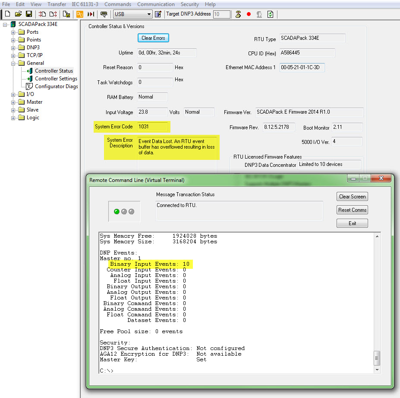Expand the Slave tree node
400x398 pixels.
tap(13, 110)
